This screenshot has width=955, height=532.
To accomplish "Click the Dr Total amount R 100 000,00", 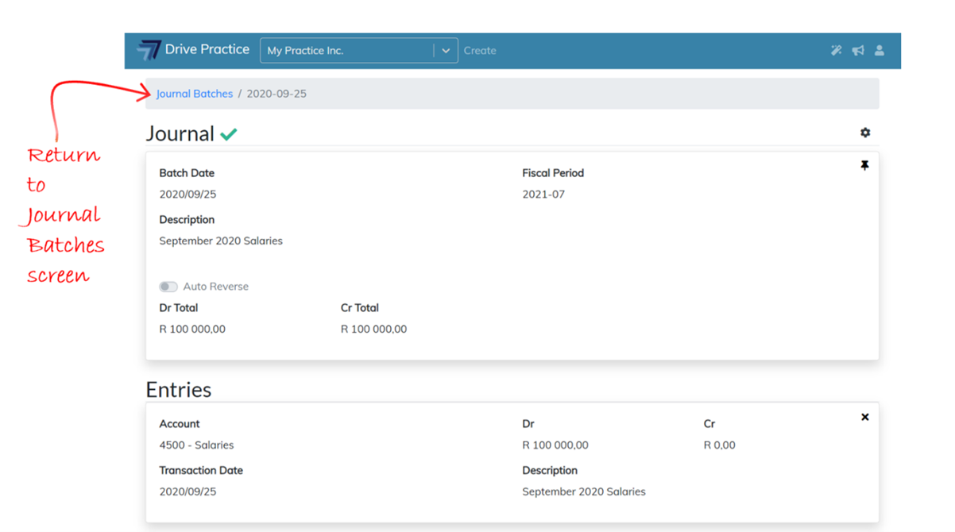I will [x=192, y=329].
